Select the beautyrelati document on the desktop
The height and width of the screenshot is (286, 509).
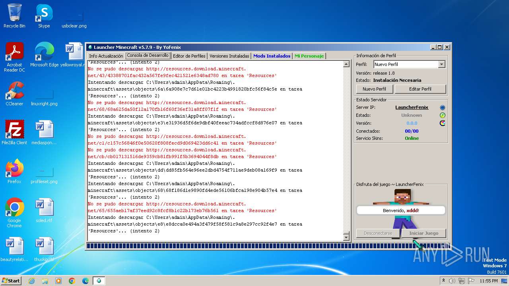[14, 249]
